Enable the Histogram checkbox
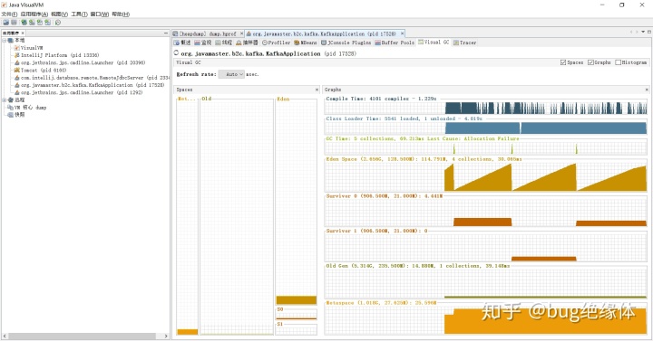Image resolution: width=653 pixels, height=341 pixels. tap(618, 62)
